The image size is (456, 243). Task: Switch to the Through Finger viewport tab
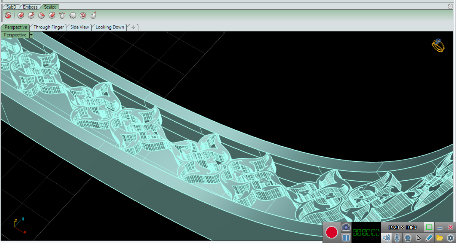click(x=49, y=27)
